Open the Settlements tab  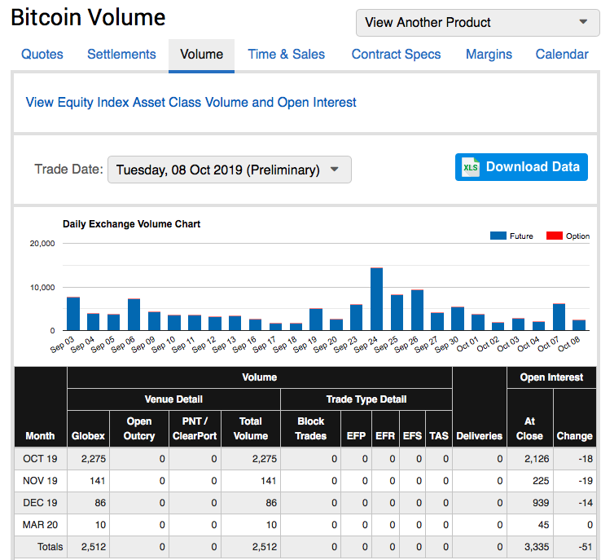(121, 55)
